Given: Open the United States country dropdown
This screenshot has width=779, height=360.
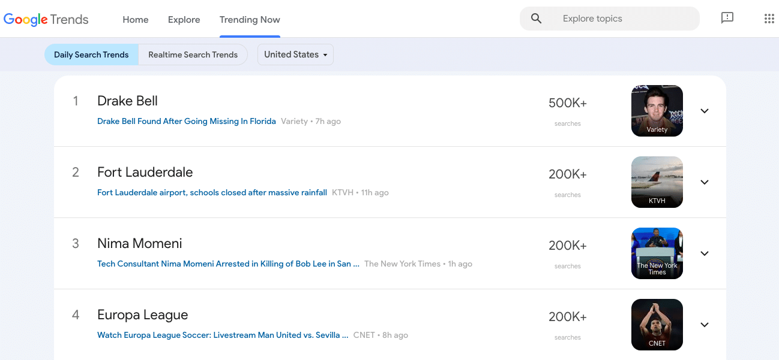Looking at the screenshot, I should point(295,55).
